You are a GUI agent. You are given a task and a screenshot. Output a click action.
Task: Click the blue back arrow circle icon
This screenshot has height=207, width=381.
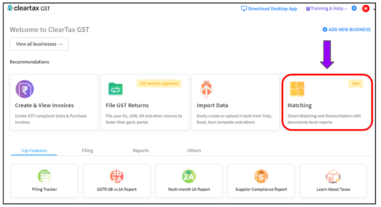(x=354, y=8)
